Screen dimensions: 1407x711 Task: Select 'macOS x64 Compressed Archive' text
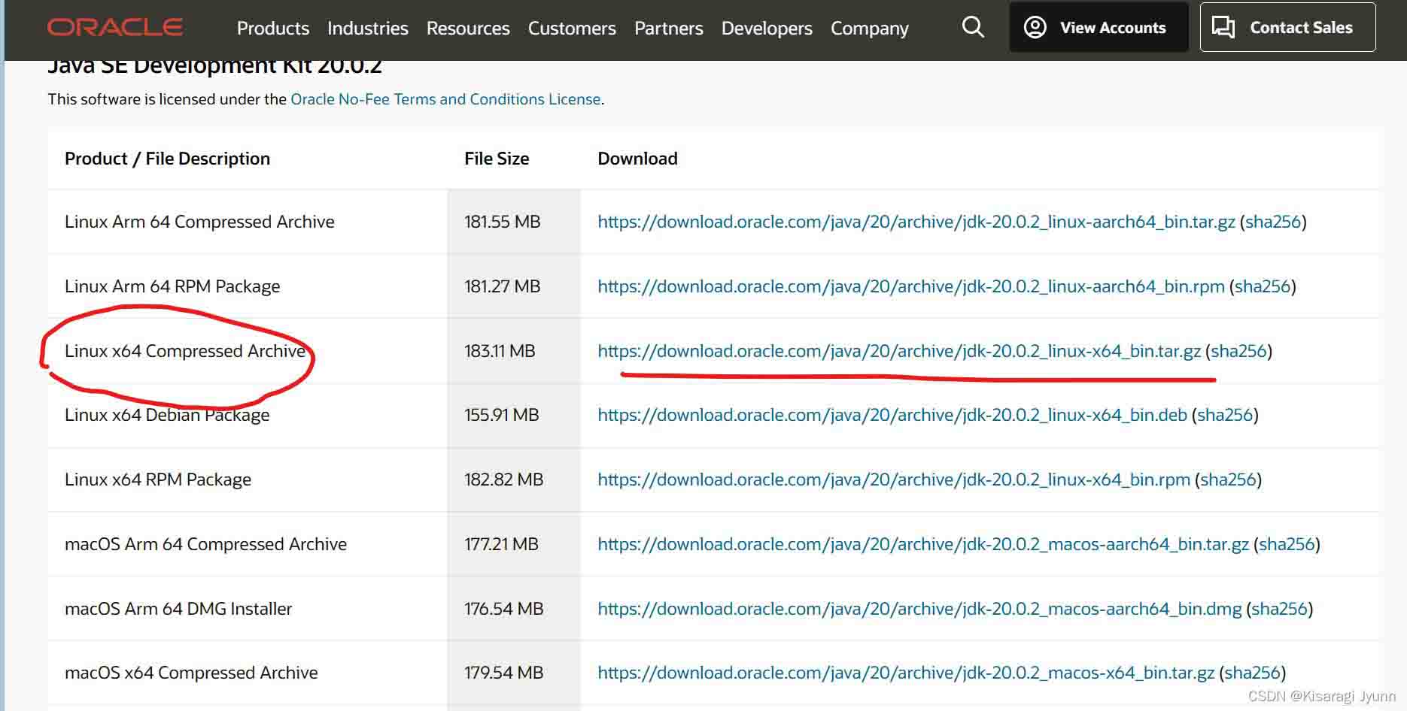[x=191, y=673]
